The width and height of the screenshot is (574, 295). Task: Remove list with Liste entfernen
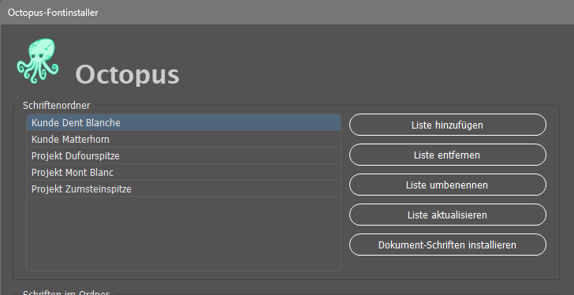447,155
